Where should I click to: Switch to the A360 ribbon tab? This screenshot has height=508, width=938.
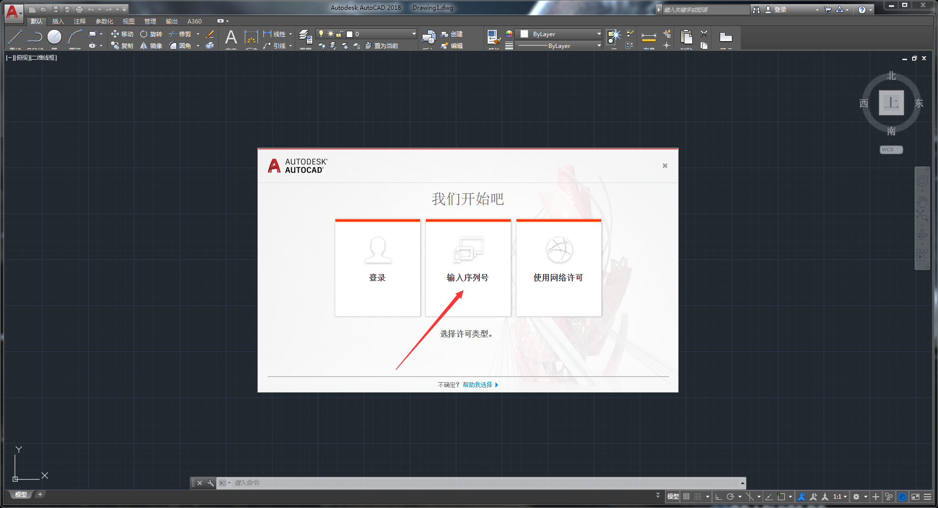194,21
